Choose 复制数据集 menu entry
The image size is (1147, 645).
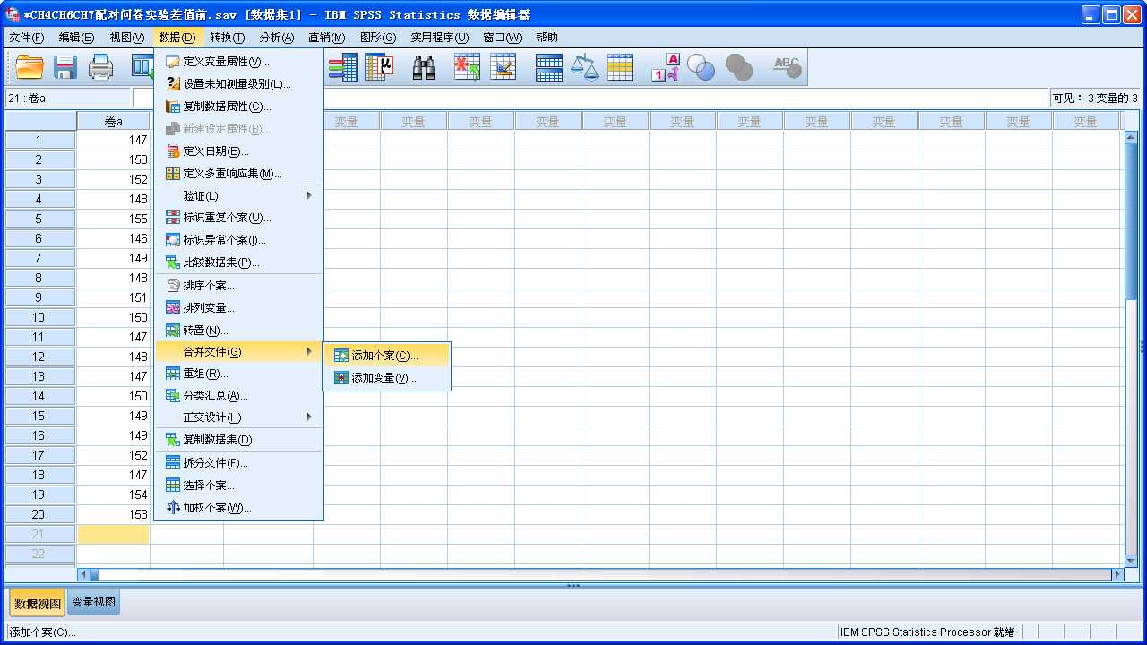238,440
